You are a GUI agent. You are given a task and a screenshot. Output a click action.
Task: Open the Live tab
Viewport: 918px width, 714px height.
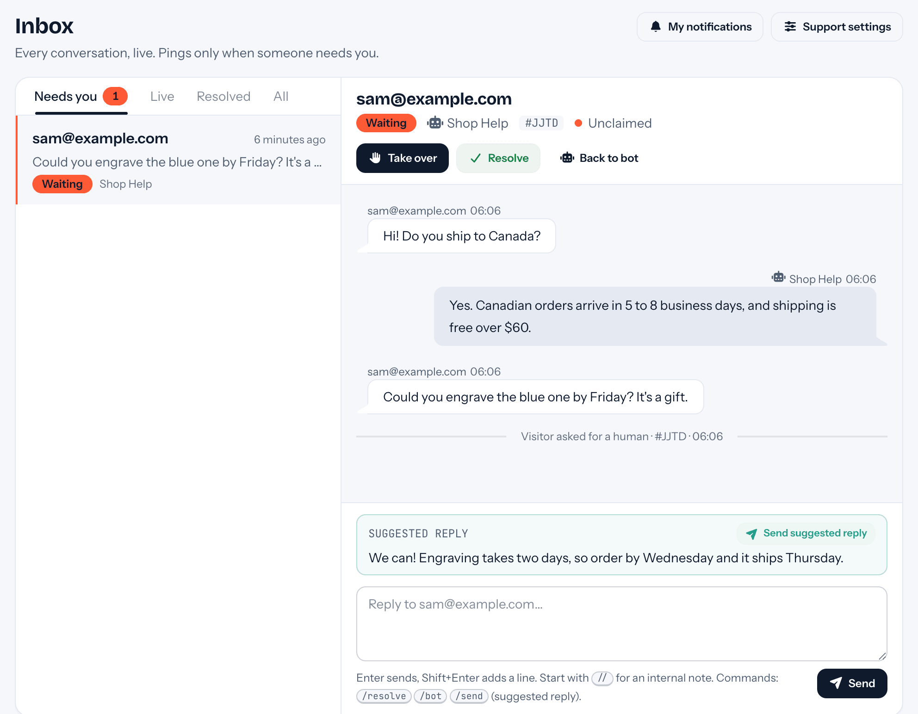coord(162,97)
